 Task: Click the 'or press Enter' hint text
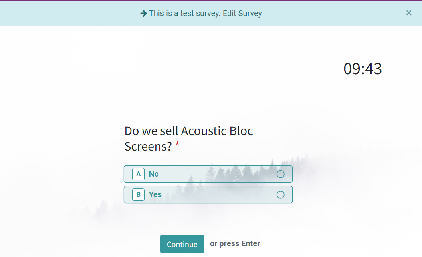235,243
